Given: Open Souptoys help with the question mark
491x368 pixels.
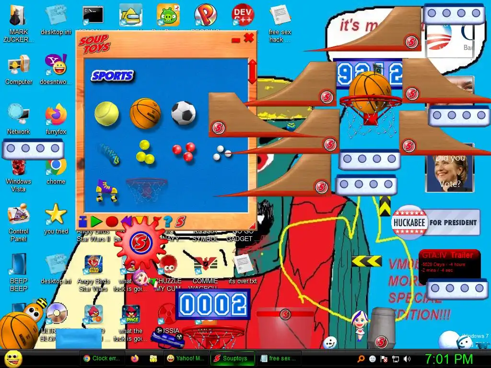Looking at the screenshot, I should click(x=168, y=221).
